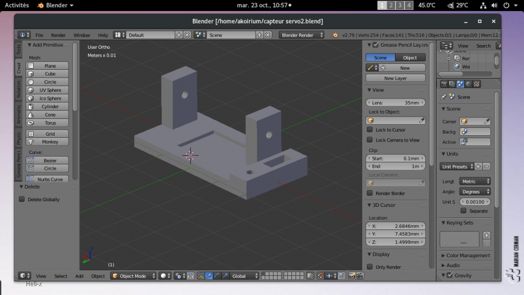The image size is (524, 295).
Task: Add a Torus primitive
Action: click(x=47, y=123)
